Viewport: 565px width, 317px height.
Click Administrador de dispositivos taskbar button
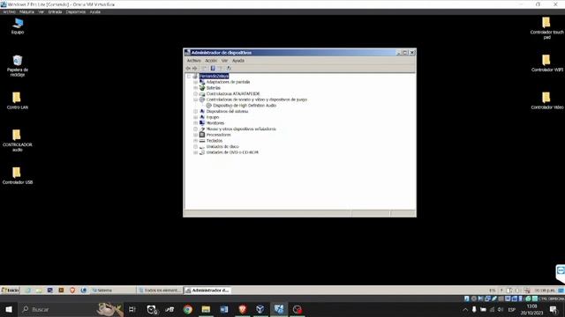[x=207, y=290]
